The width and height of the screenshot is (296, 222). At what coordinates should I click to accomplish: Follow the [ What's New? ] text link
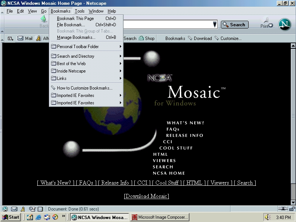(x=56, y=183)
